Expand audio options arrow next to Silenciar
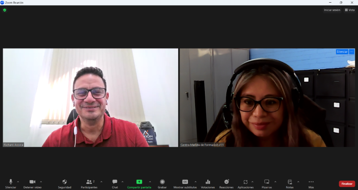The image size is (358, 190). click(18, 182)
